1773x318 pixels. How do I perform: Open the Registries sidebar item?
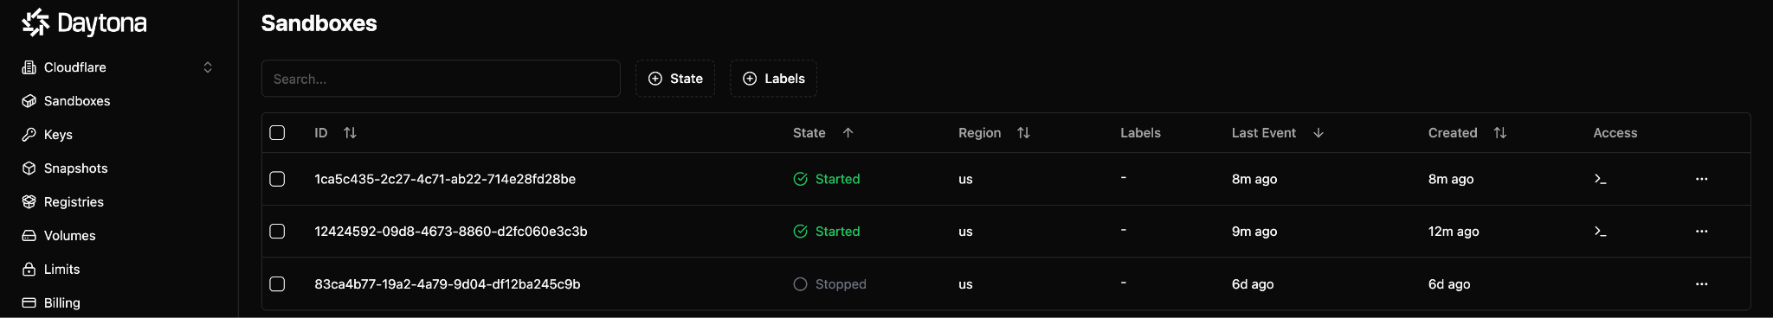point(74,202)
